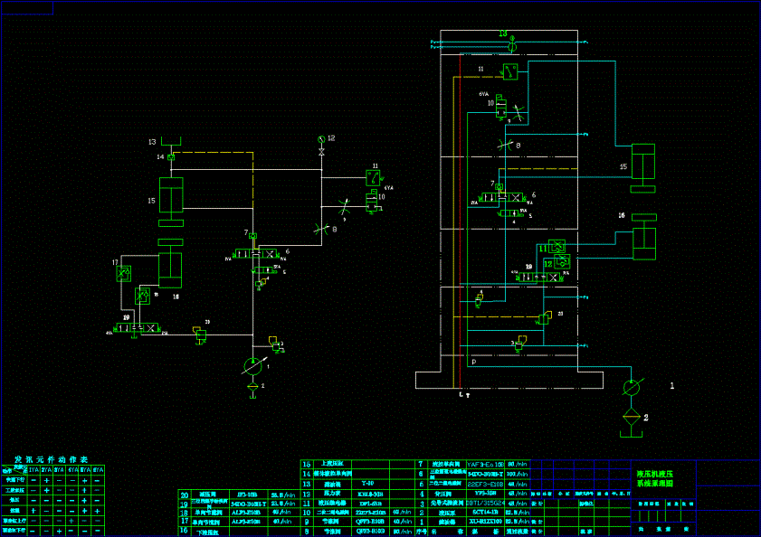Click pump 1 below the right valve block
The image size is (761, 537).
pos(632,387)
